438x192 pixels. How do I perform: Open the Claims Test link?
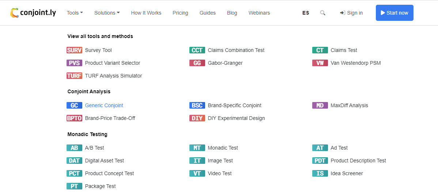344,50
